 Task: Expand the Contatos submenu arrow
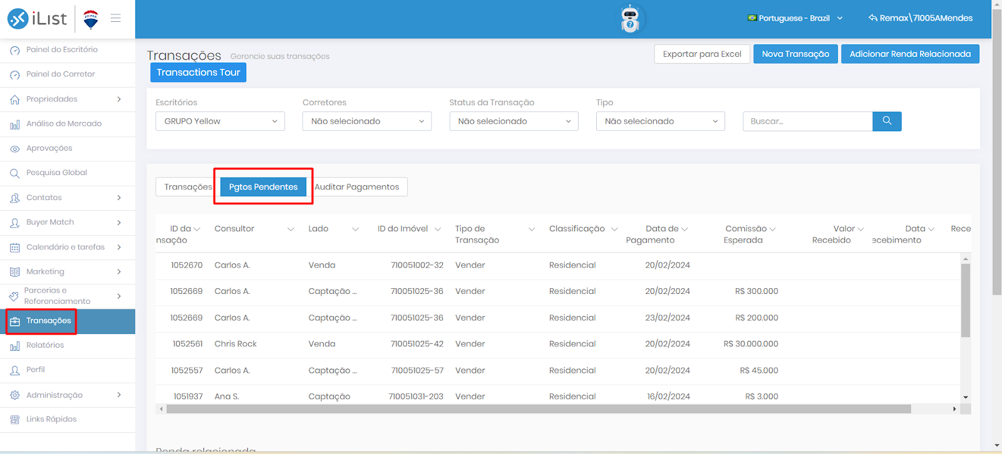[x=119, y=198]
